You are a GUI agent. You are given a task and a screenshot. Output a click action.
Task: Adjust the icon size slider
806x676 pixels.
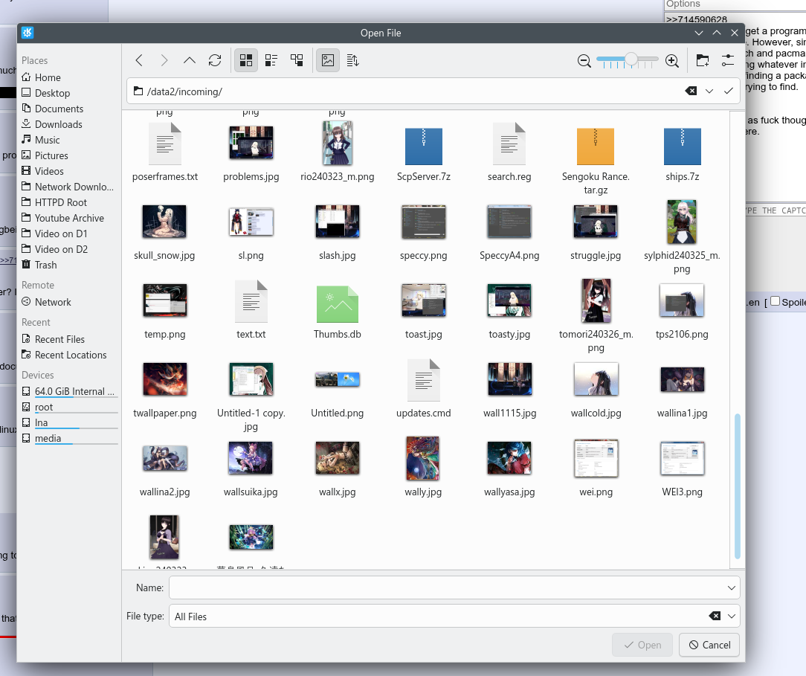point(628,60)
